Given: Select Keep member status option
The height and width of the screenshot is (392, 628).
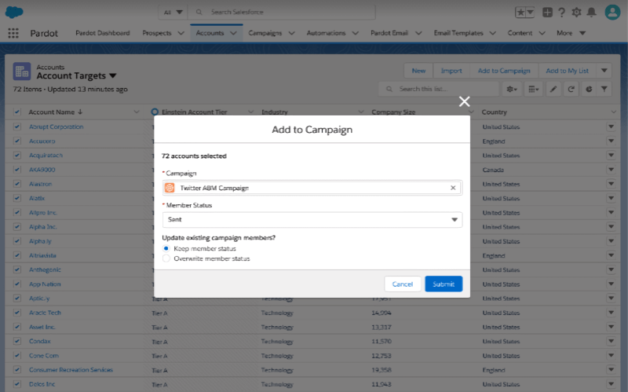Looking at the screenshot, I should (x=166, y=248).
